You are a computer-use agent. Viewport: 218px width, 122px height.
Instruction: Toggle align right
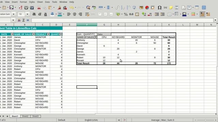point(80,14)
